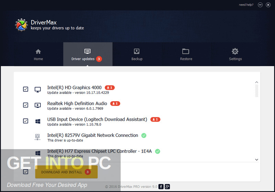Click the need help? link

[246, 5]
